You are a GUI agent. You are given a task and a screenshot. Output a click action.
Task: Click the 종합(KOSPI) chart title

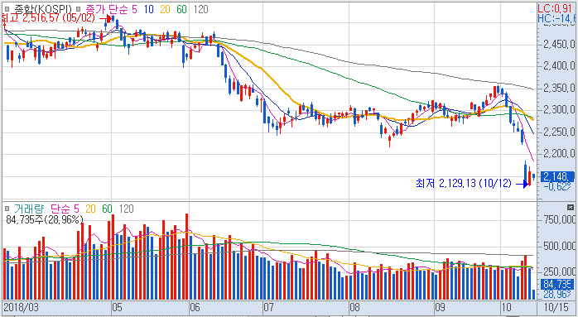point(41,9)
